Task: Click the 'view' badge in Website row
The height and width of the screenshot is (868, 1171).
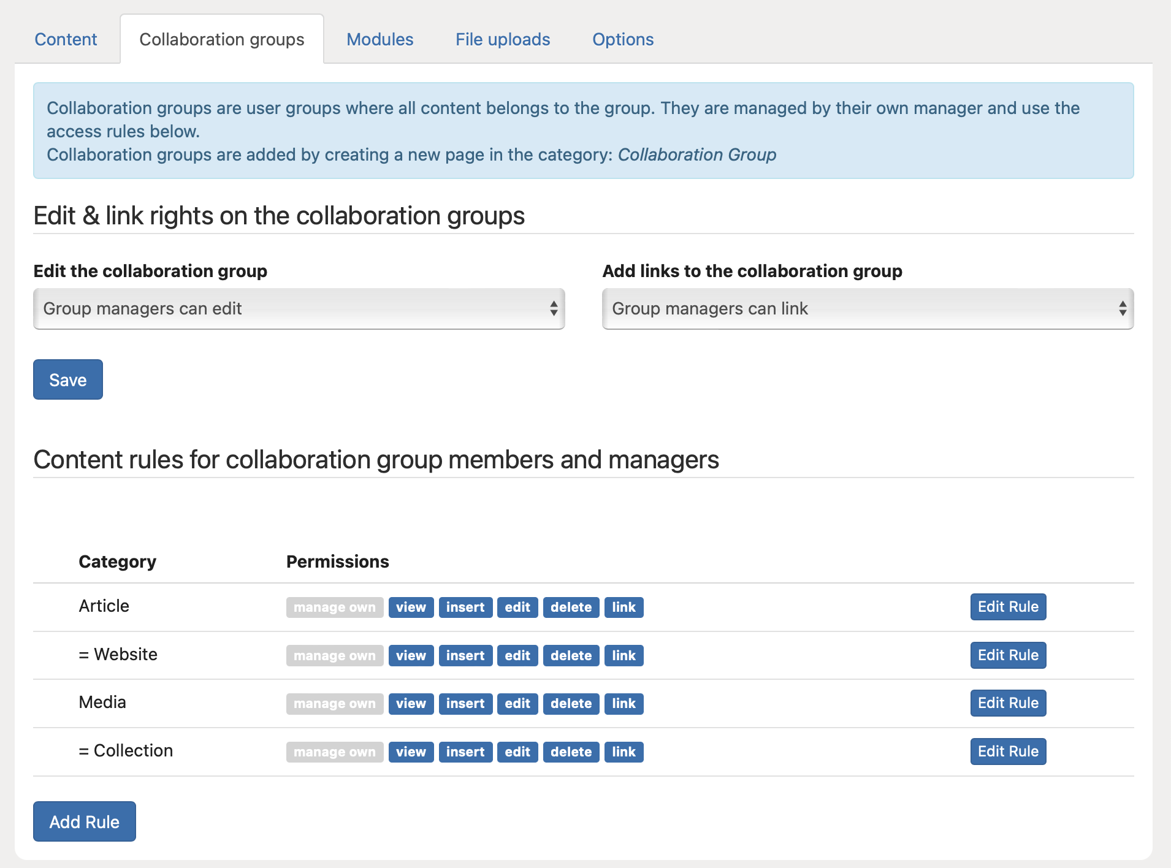Action: [x=411, y=656]
